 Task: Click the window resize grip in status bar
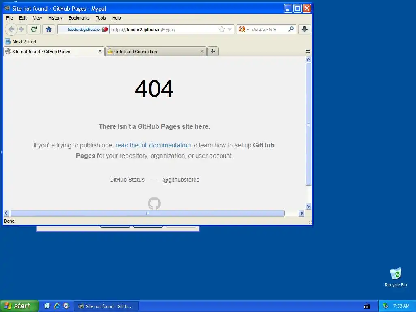[309, 222]
